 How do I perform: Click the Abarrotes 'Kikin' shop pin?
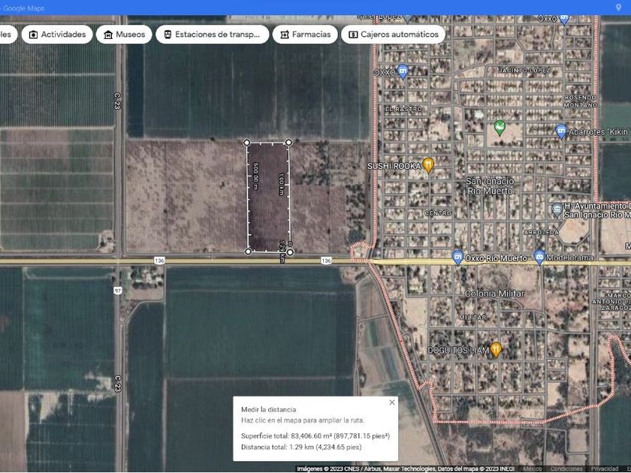[561, 131]
